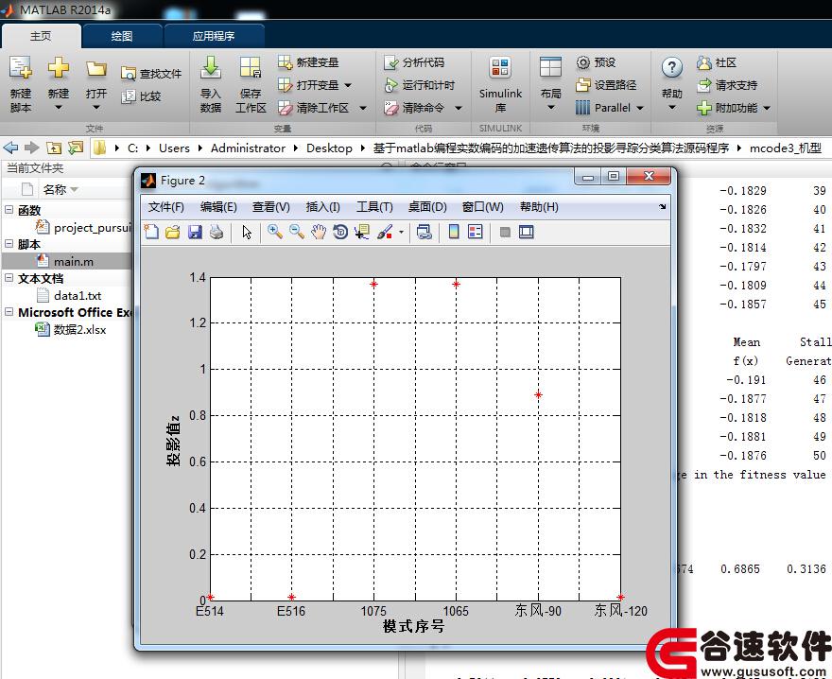Open 工具(T) menu in Figure 2

click(374, 206)
